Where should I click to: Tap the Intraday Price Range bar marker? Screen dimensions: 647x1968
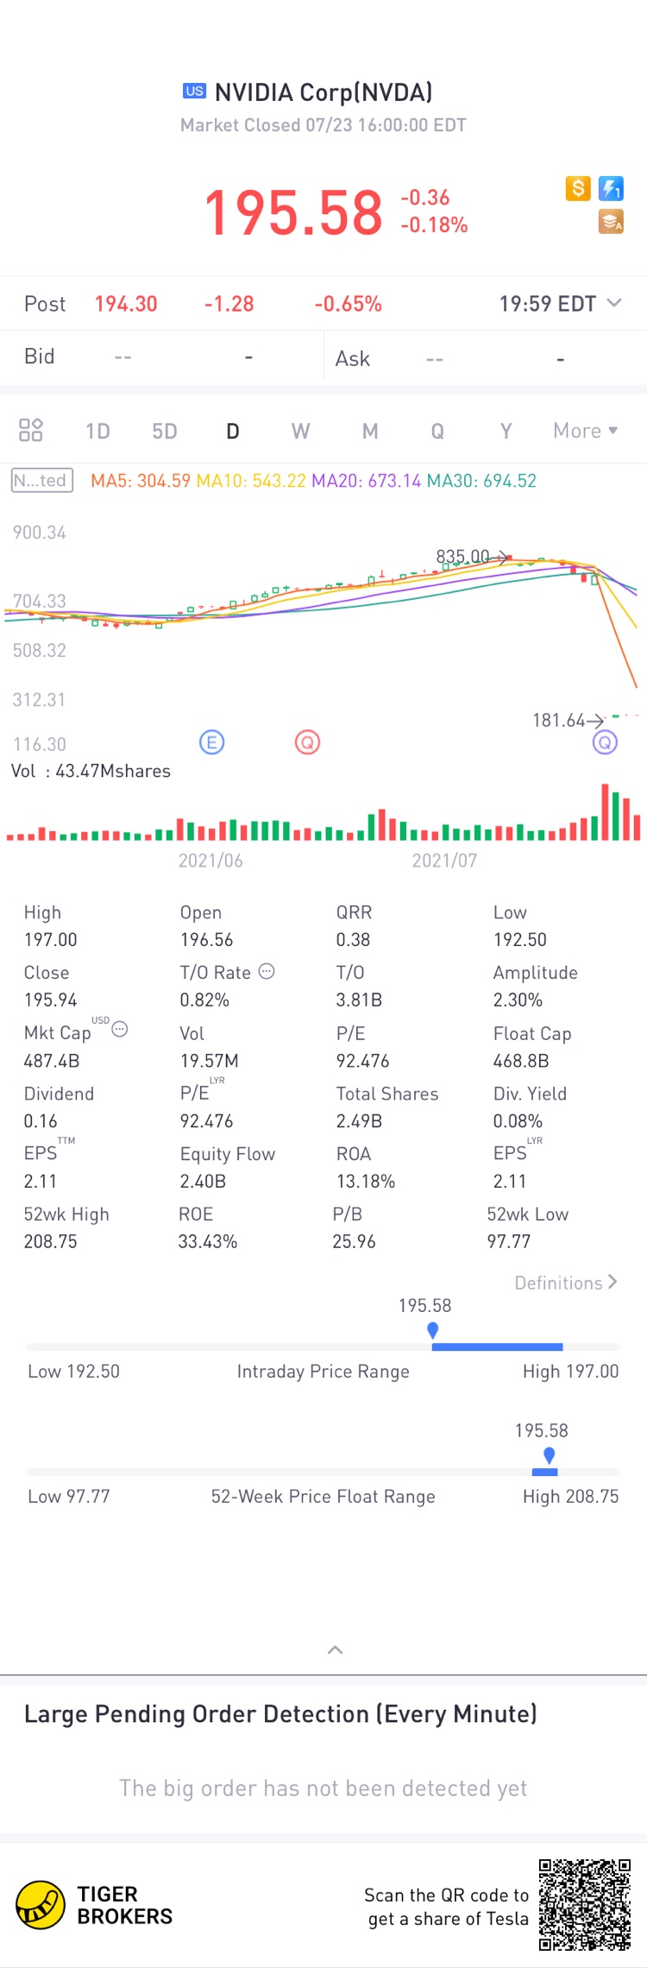433,1331
